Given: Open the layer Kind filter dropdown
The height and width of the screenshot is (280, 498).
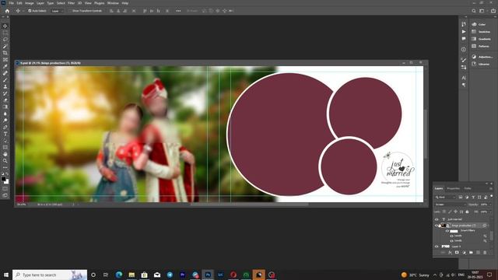Looking at the screenshot, I should [x=446, y=198].
